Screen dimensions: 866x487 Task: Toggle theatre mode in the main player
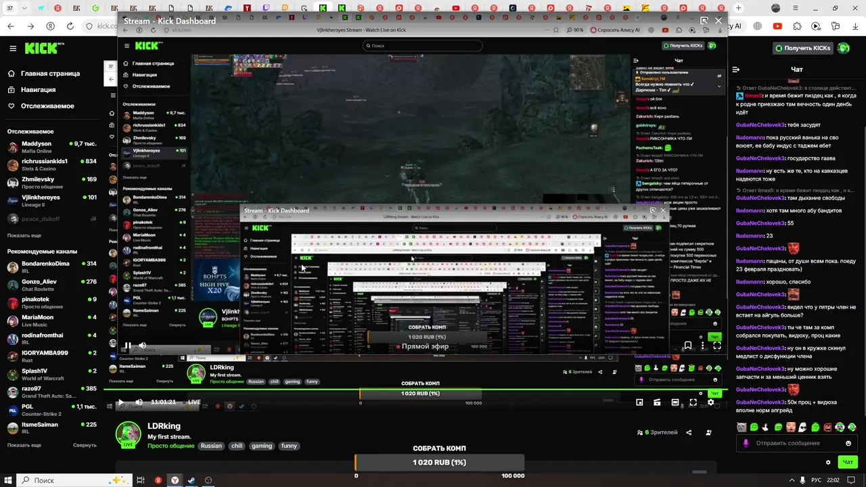pyautogui.click(x=675, y=402)
